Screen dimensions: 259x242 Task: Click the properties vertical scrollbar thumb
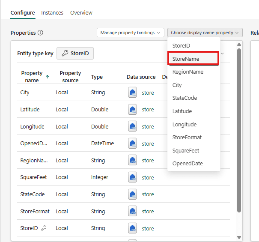(x=239, y=130)
